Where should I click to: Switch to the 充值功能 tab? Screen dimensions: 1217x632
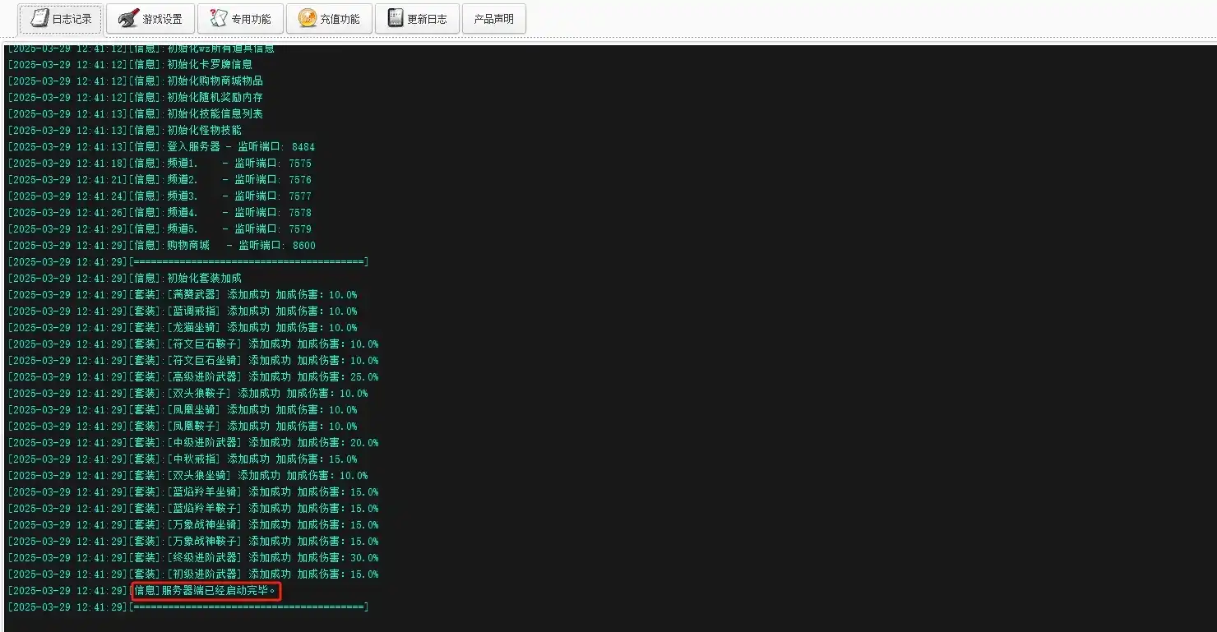329,19
